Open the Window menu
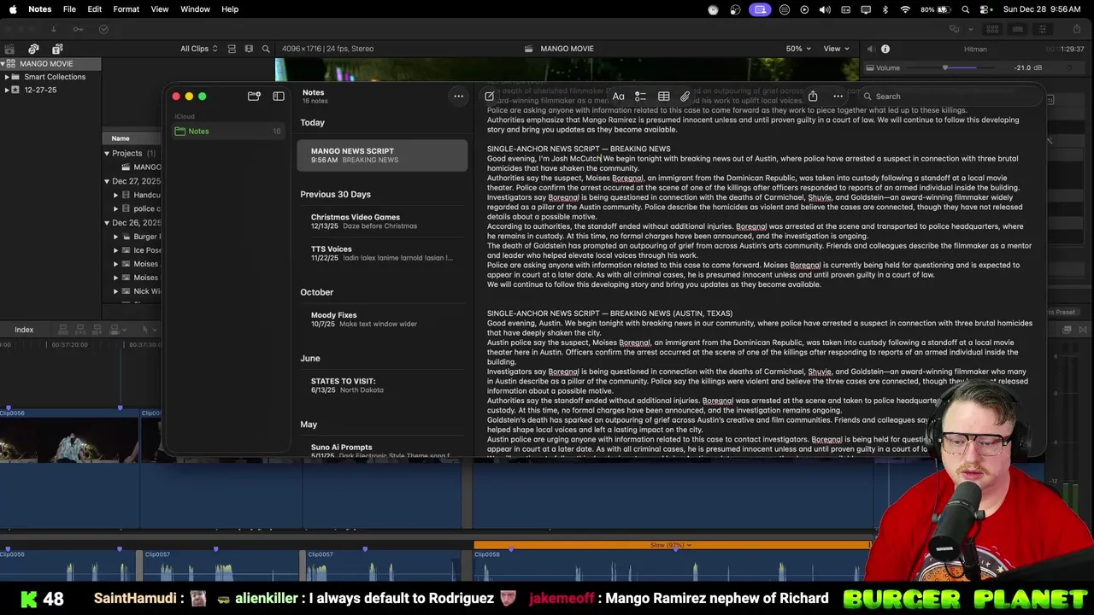The height and width of the screenshot is (615, 1094). [x=195, y=9]
